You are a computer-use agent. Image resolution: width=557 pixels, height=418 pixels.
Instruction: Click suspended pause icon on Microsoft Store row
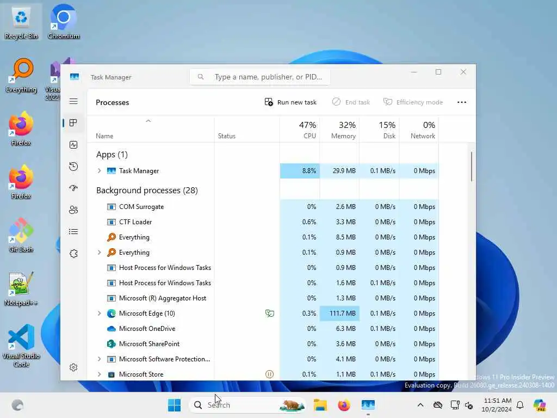(270, 374)
